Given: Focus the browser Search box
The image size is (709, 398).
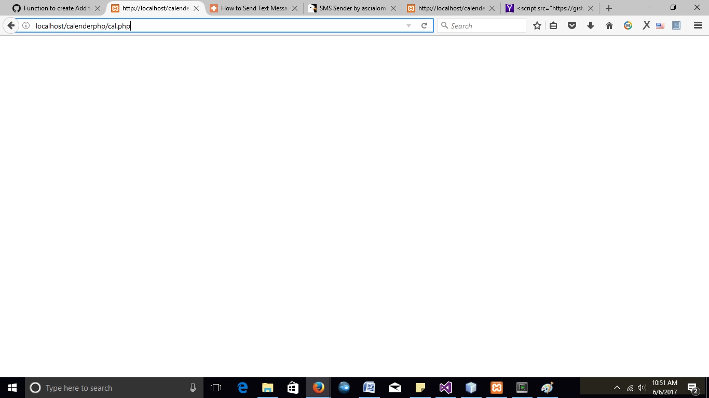Looking at the screenshot, I should click(482, 25).
